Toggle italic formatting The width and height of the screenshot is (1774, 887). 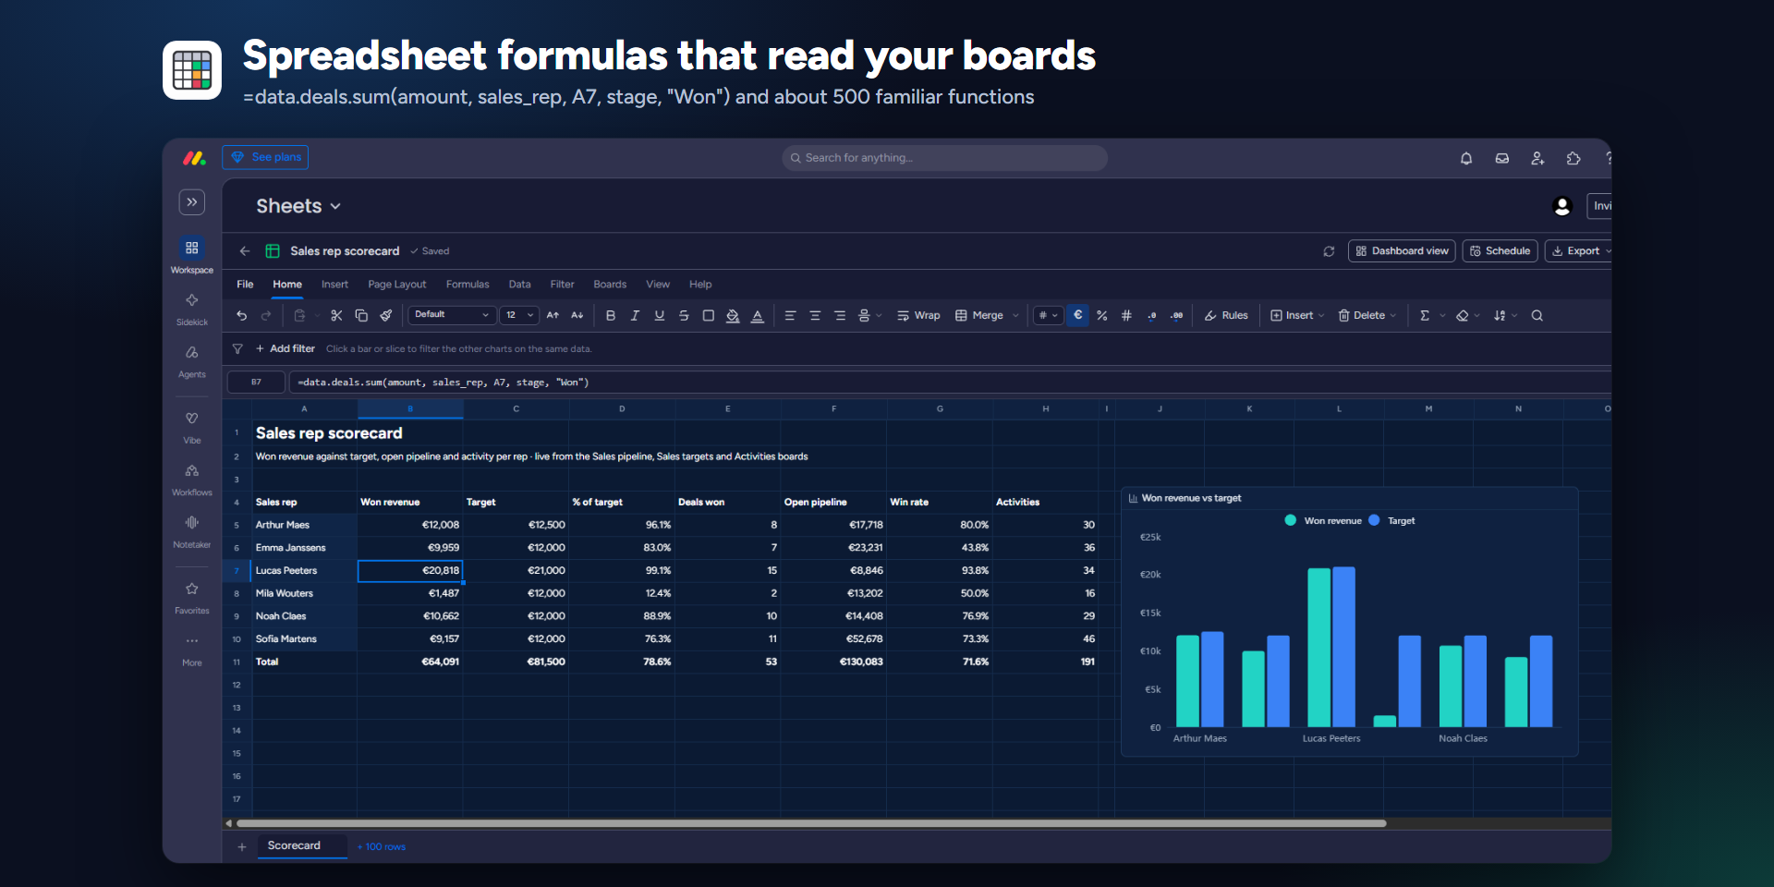click(635, 316)
